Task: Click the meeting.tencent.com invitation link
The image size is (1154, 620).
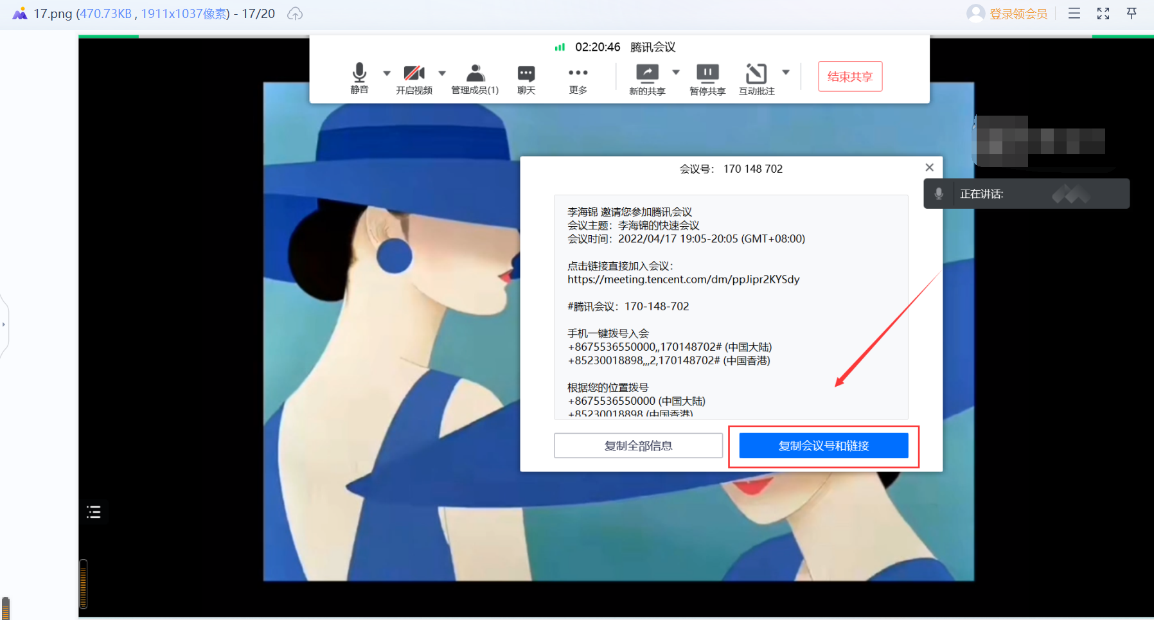Action: click(684, 279)
